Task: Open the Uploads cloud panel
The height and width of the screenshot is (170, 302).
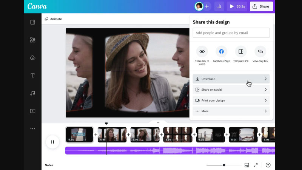Action: pos(32,58)
